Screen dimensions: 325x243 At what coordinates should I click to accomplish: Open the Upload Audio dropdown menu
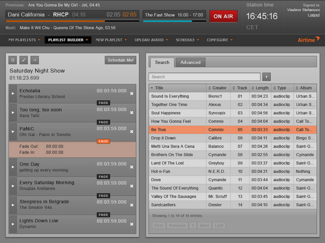[151, 40]
